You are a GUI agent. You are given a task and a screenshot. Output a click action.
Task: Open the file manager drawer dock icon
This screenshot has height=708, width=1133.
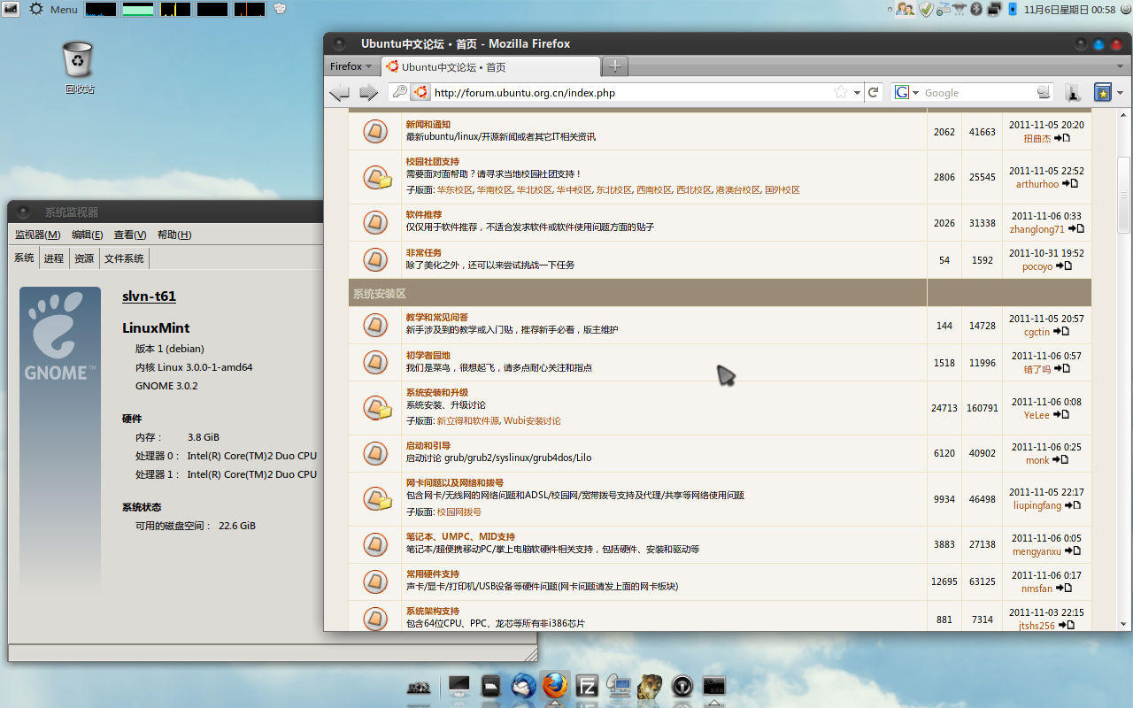[491, 685]
